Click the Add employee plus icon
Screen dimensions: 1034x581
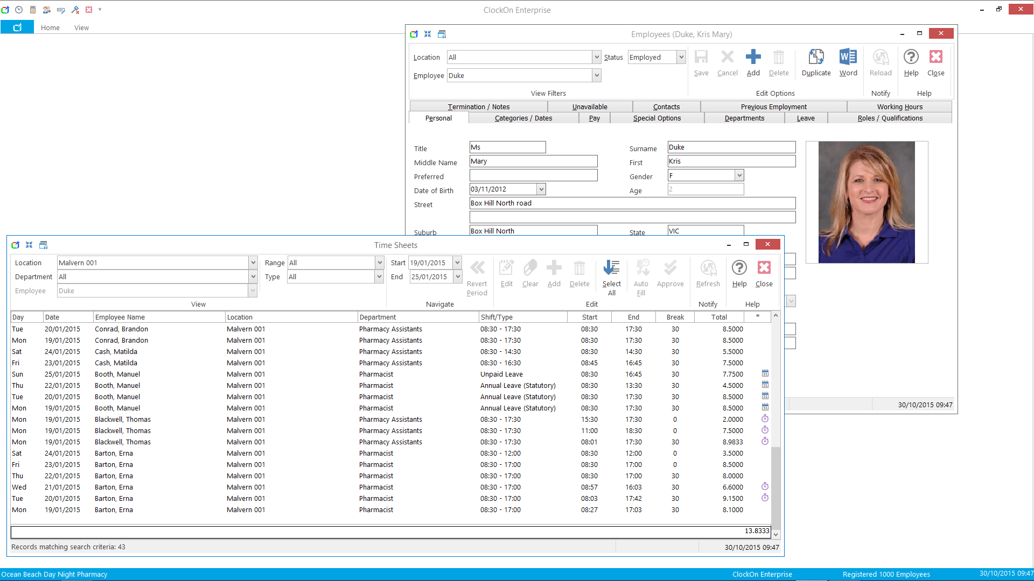coord(753,58)
